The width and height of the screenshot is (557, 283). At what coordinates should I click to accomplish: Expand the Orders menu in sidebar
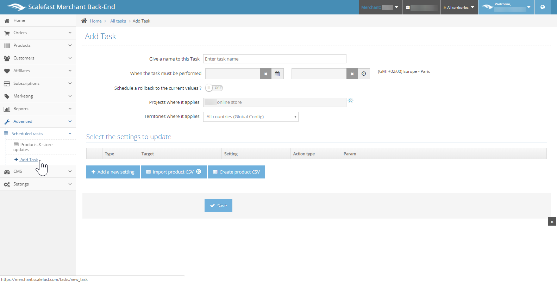click(x=38, y=33)
